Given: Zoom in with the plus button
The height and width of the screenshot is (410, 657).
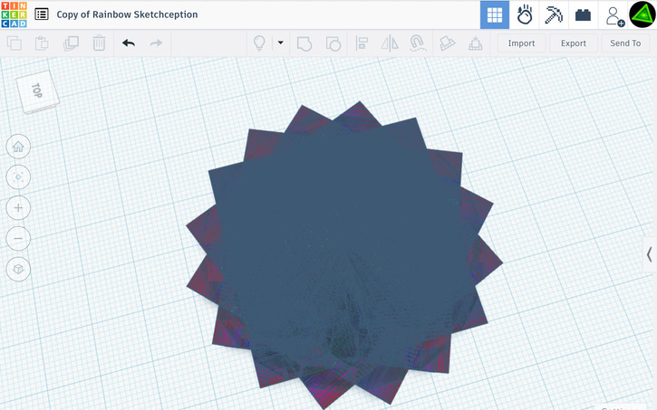Looking at the screenshot, I should click(x=18, y=207).
